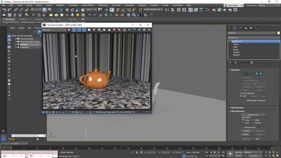Toggle Angle Snap in main toolbar
Image resolution: width=281 pixels, height=158 pixels.
point(123,10)
